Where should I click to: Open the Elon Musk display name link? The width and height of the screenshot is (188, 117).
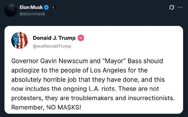[x=31, y=8]
